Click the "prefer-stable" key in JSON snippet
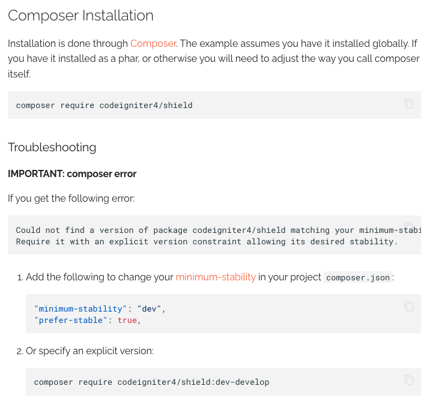This screenshot has height=404, width=433. coord(71,320)
